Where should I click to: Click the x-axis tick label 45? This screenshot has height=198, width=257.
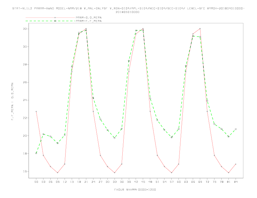(x=143, y=182)
